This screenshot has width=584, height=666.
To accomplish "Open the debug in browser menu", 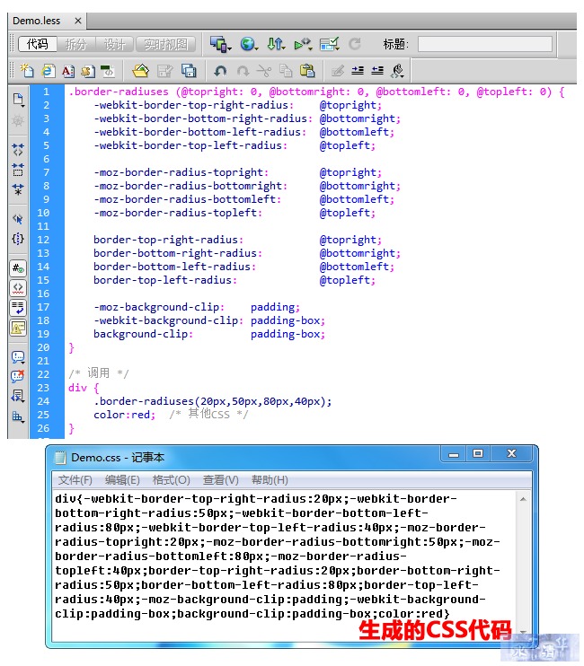I will point(303,44).
